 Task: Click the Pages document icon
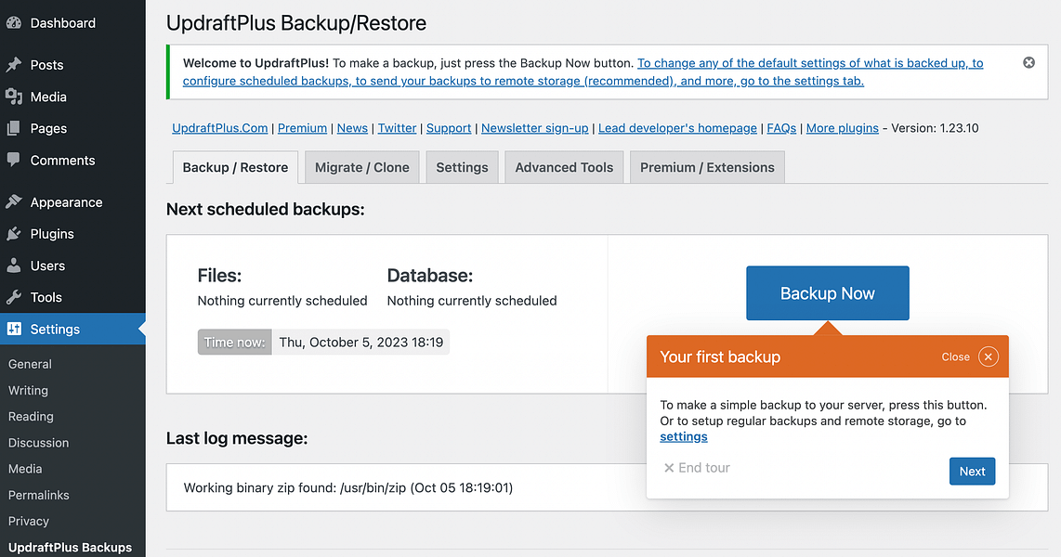pos(15,128)
